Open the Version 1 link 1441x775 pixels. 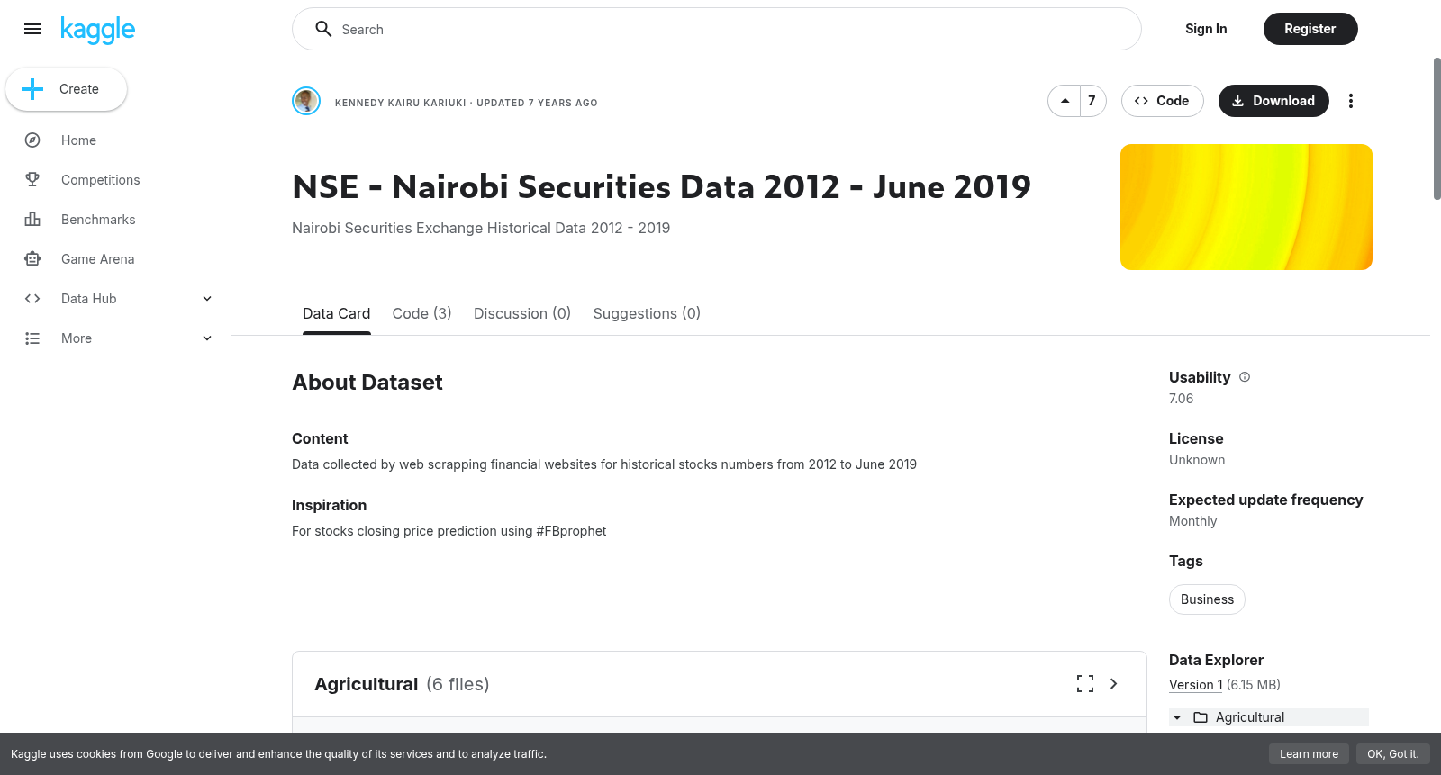(1196, 685)
